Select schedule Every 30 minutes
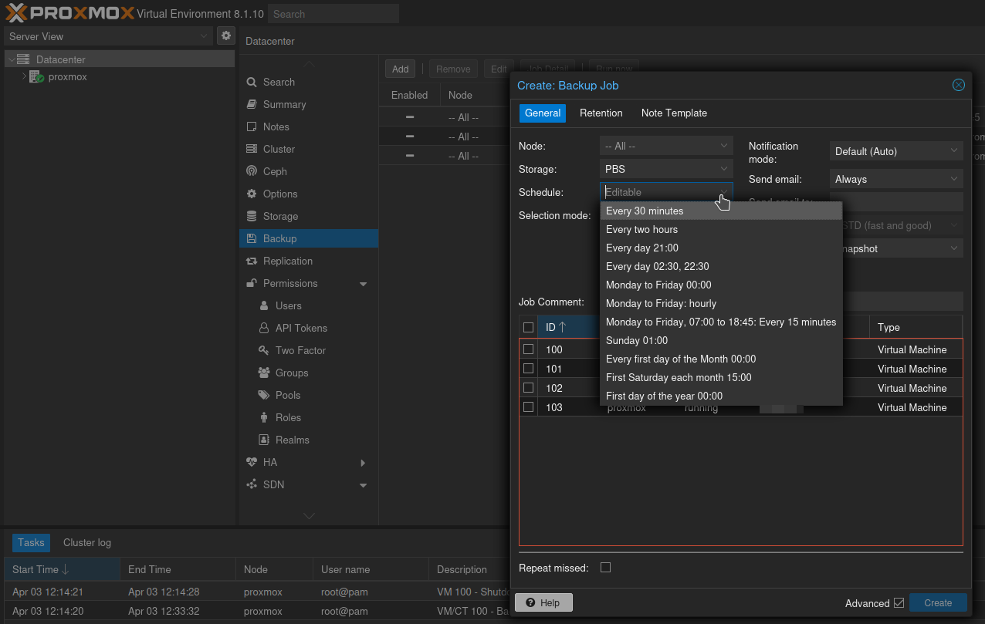The width and height of the screenshot is (985, 624). tap(721, 211)
